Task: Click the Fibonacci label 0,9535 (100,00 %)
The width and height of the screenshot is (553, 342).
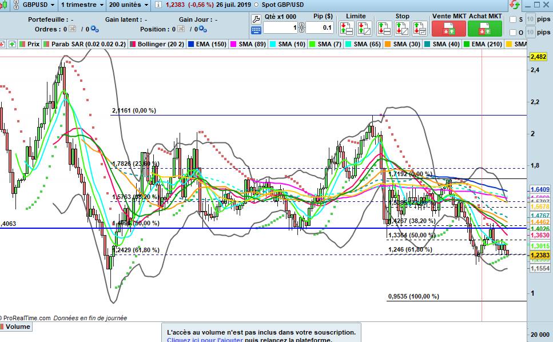Action: [413, 296]
